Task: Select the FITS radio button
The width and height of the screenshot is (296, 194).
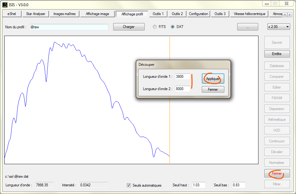Action: [155, 27]
